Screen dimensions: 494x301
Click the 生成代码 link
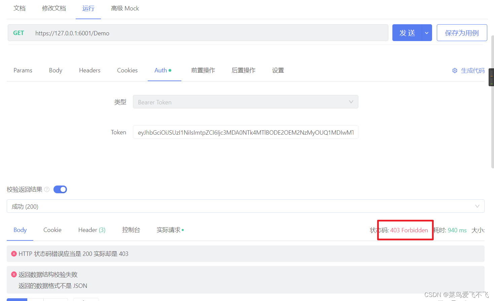tap(473, 70)
